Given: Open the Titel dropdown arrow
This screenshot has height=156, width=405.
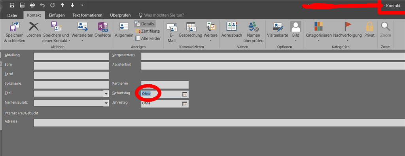Looking at the screenshot, I should (x=106, y=94).
